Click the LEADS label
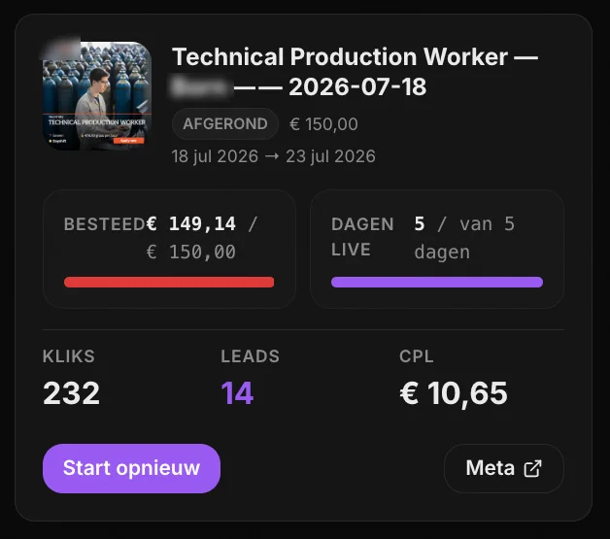 [251, 356]
